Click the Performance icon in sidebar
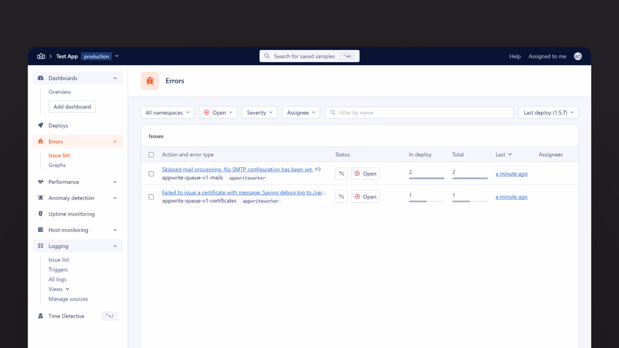 click(41, 182)
